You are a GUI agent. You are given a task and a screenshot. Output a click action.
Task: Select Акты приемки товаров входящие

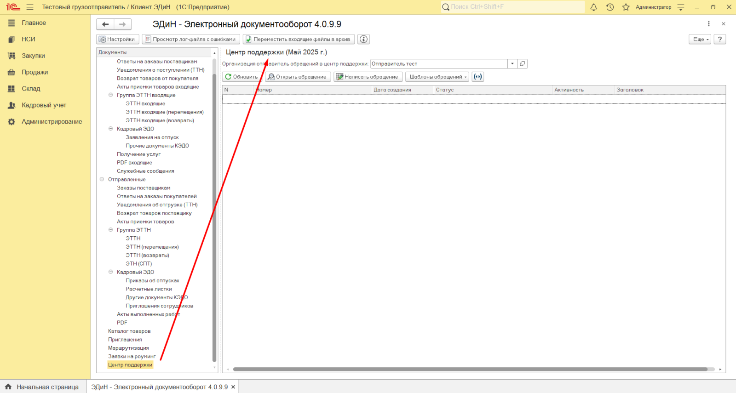pyautogui.click(x=158, y=87)
